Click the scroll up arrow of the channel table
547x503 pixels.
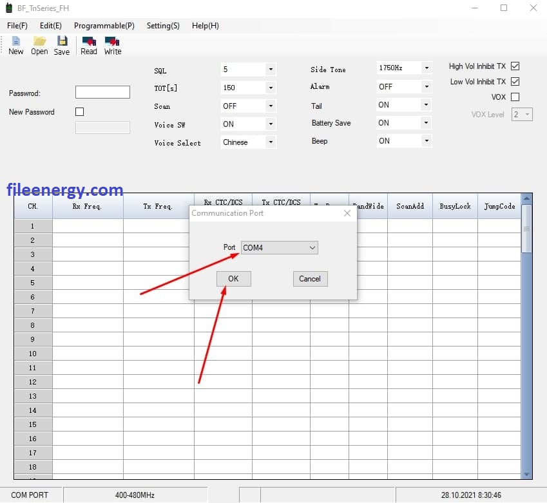(527, 198)
